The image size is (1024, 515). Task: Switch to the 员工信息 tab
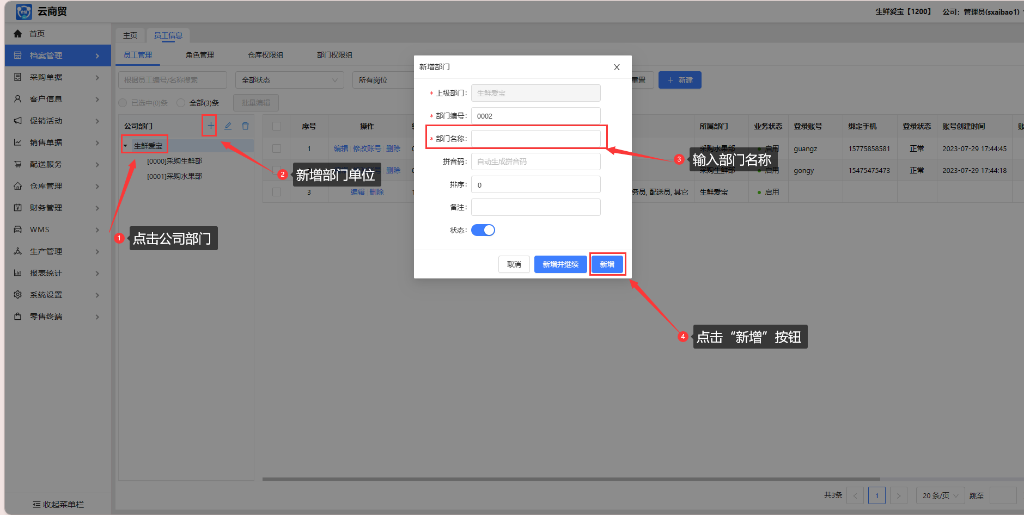(x=168, y=35)
